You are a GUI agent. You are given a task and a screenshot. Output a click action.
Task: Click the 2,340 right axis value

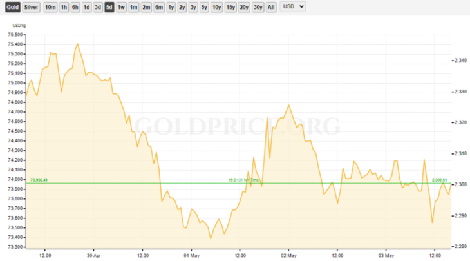(x=461, y=61)
